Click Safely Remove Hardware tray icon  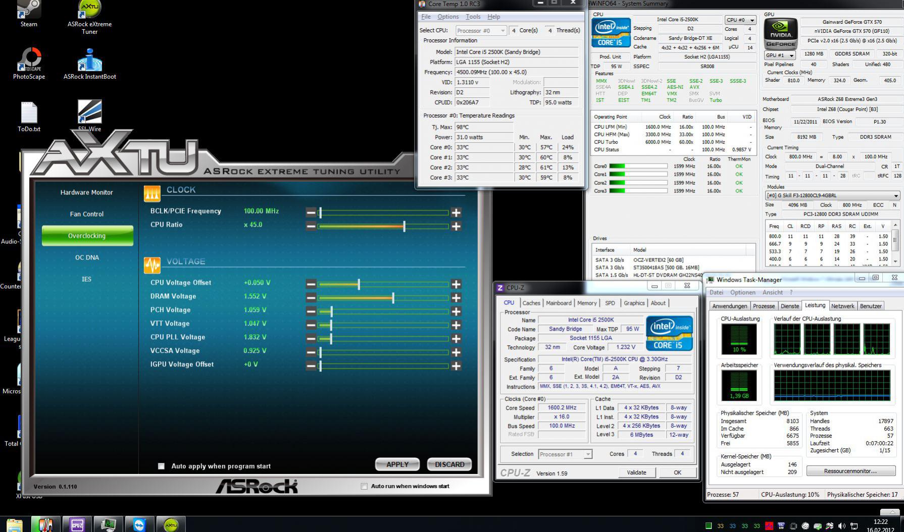tap(818, 526)
